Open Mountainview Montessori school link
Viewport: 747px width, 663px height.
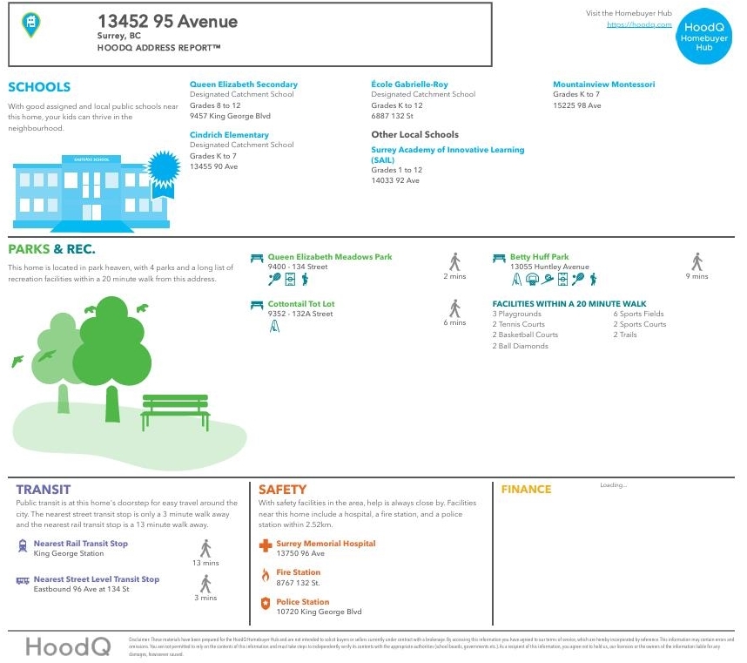click(x=603, y=85)
